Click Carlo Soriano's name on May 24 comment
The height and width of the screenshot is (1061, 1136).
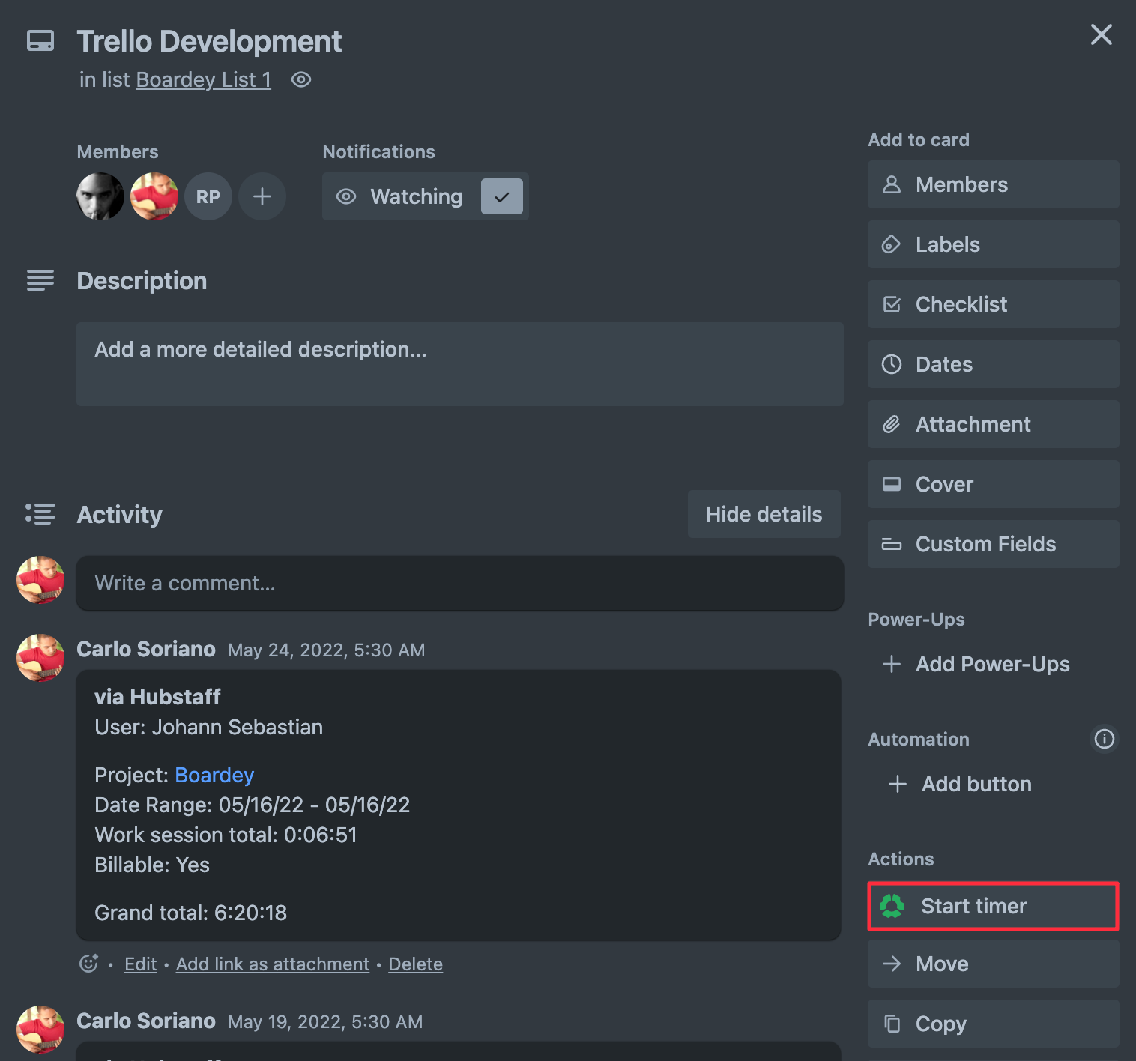[146, 649]
